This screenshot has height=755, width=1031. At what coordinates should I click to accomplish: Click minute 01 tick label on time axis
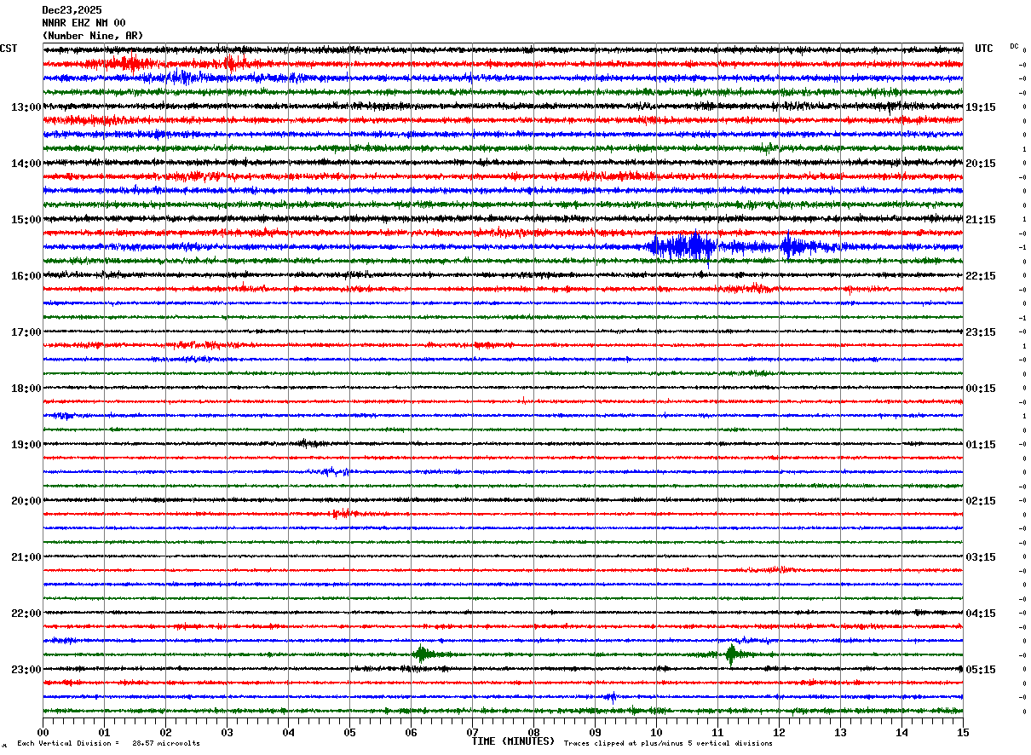click(x=104, y=733)
